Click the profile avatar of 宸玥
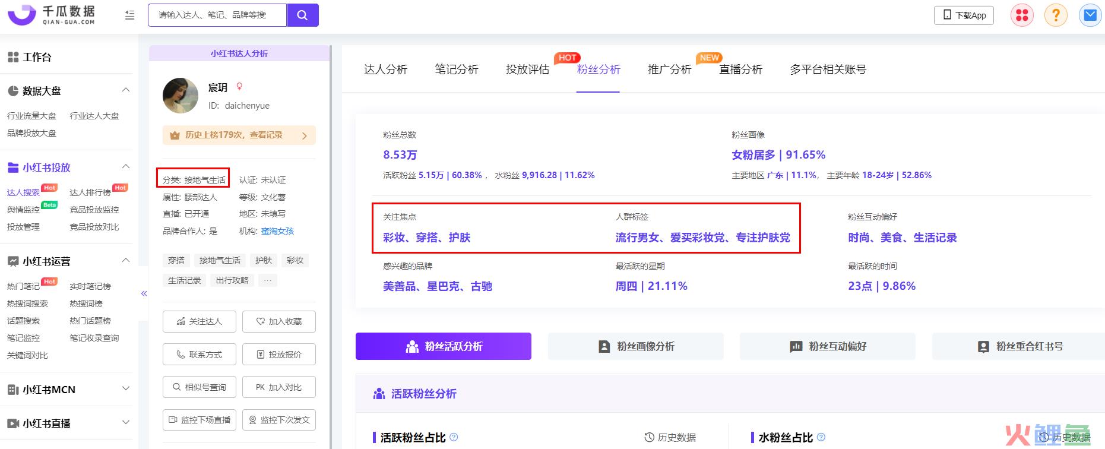The width and height of the screenshot is (1105, 449). (181, 96)
